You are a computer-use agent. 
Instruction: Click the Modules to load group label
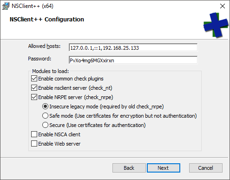pos(51,71)
